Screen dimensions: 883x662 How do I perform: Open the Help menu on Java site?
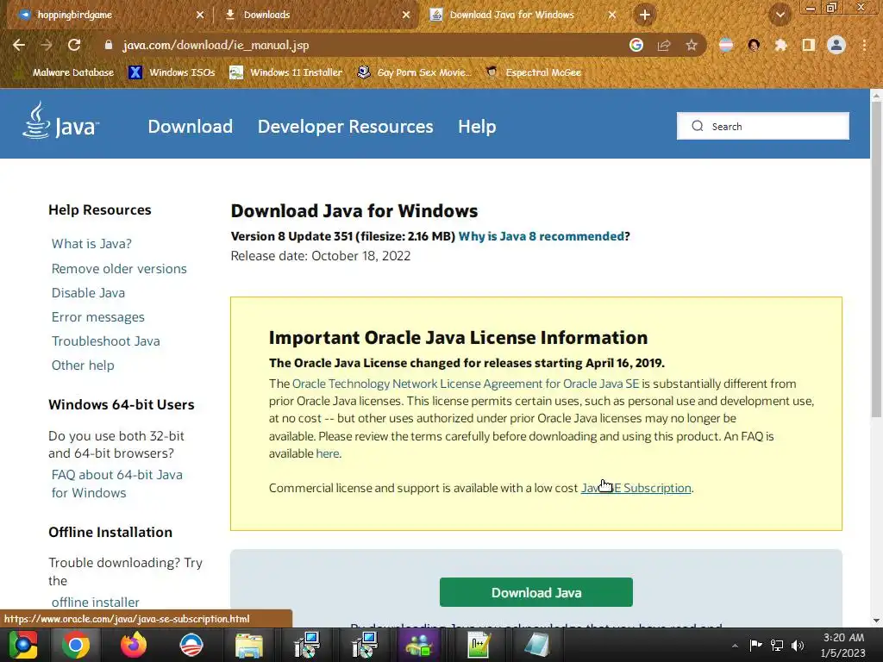[477, 126]
